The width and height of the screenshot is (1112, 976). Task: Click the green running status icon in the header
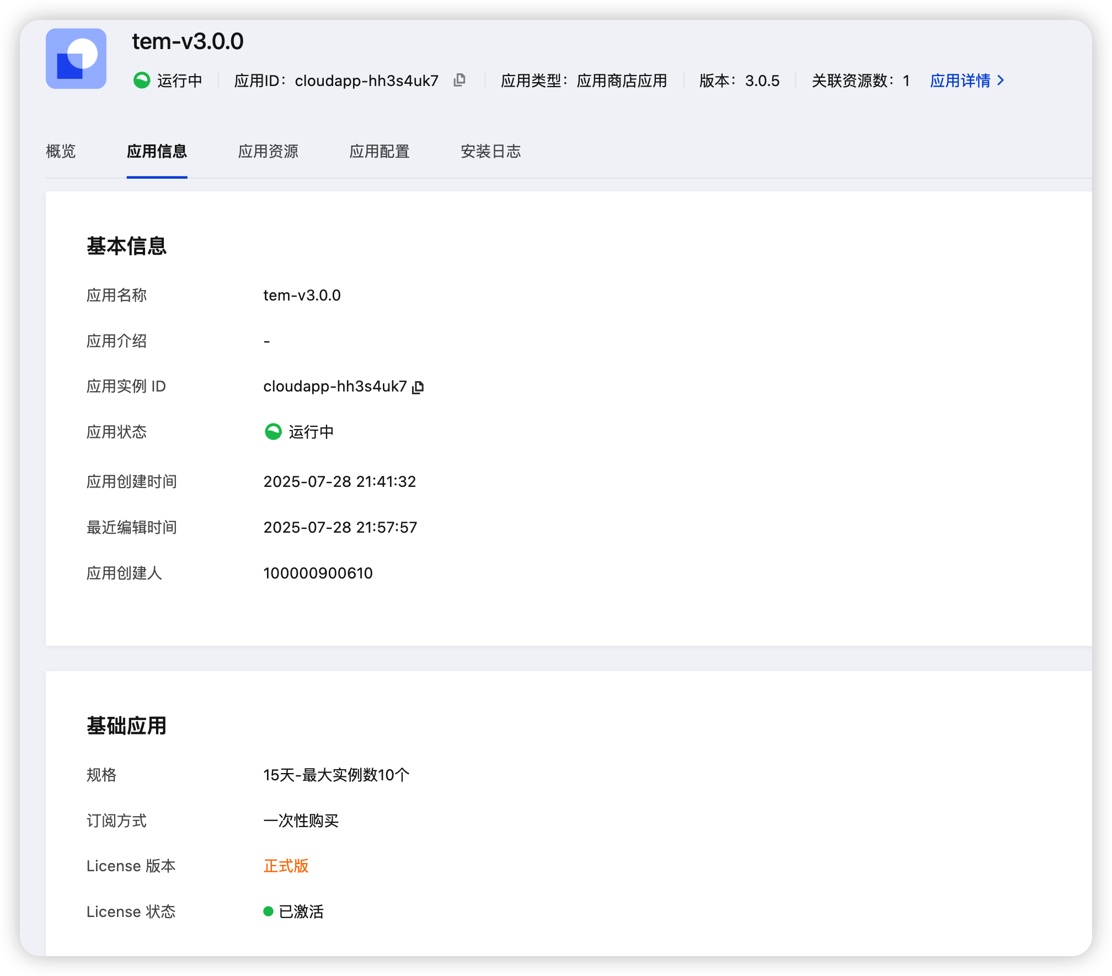pos(142,81)
